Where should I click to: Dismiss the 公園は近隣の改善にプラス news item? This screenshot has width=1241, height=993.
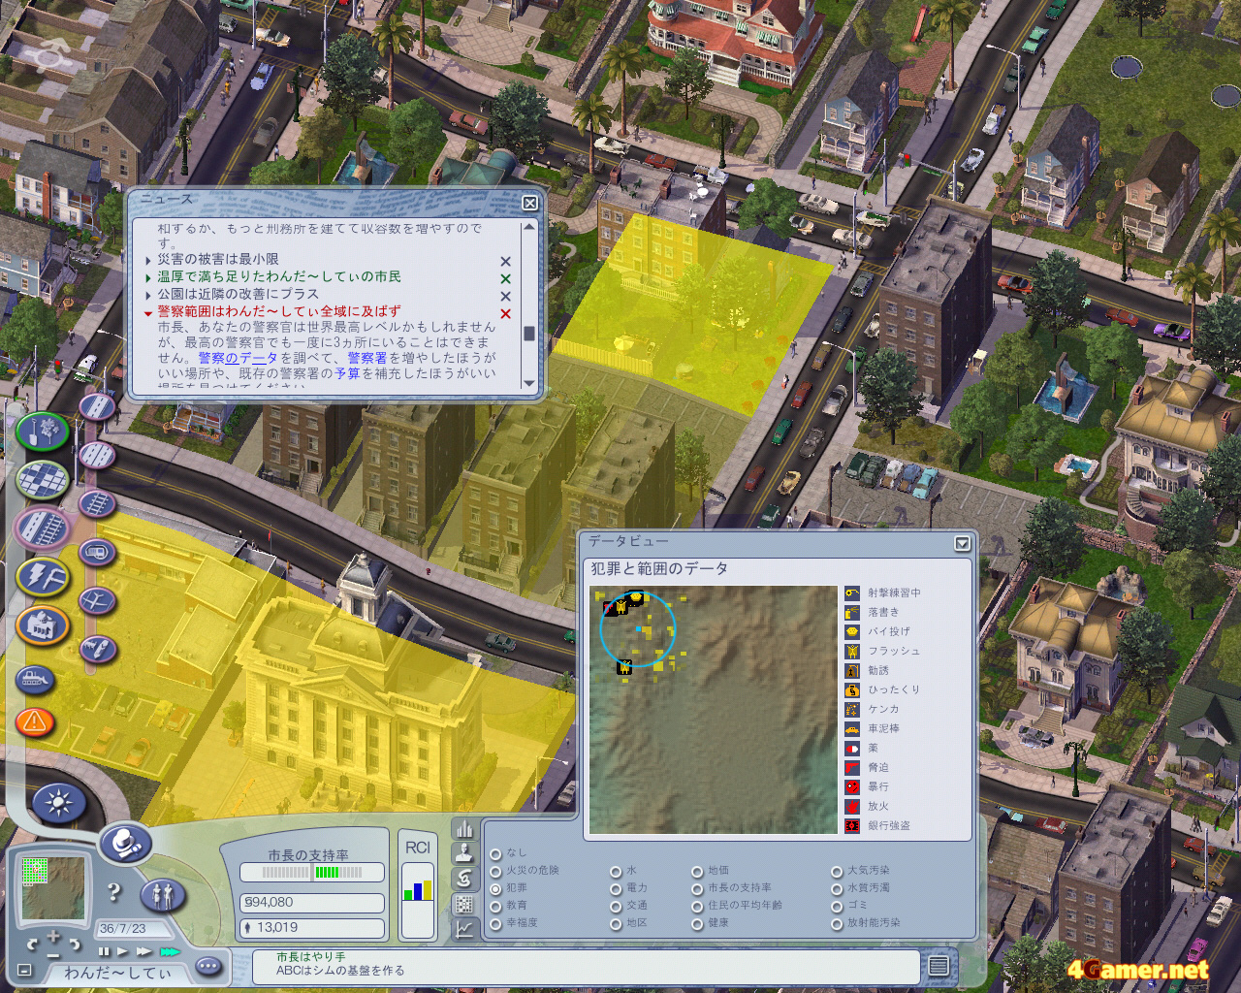pos(505,297)
